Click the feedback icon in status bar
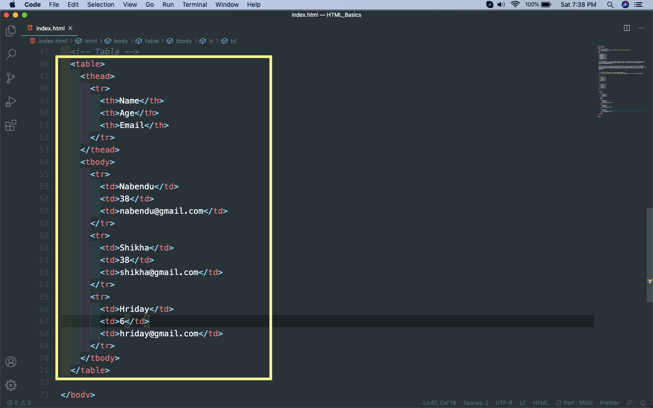The width and height of the screenshot is (653, 408). tap(629, 403)
